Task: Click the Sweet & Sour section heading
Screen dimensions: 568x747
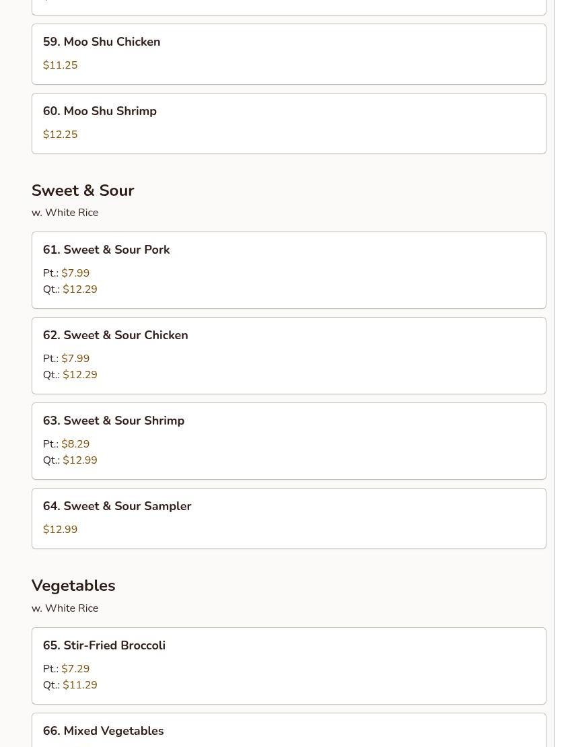Action: click(x=83, y=190)
